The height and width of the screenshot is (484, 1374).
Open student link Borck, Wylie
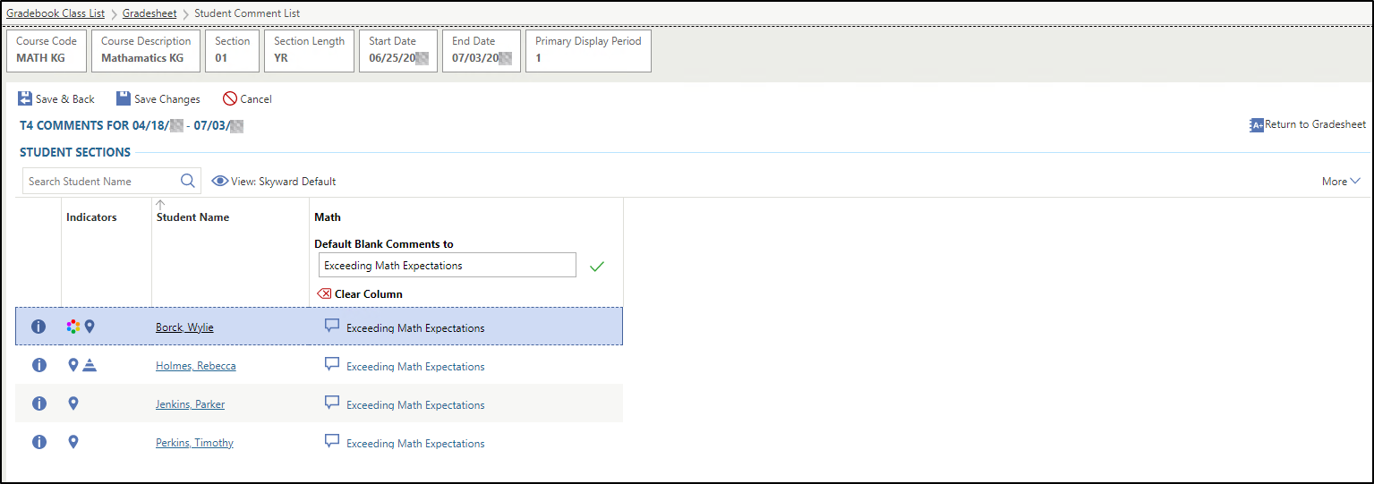[x=184, y=327]
